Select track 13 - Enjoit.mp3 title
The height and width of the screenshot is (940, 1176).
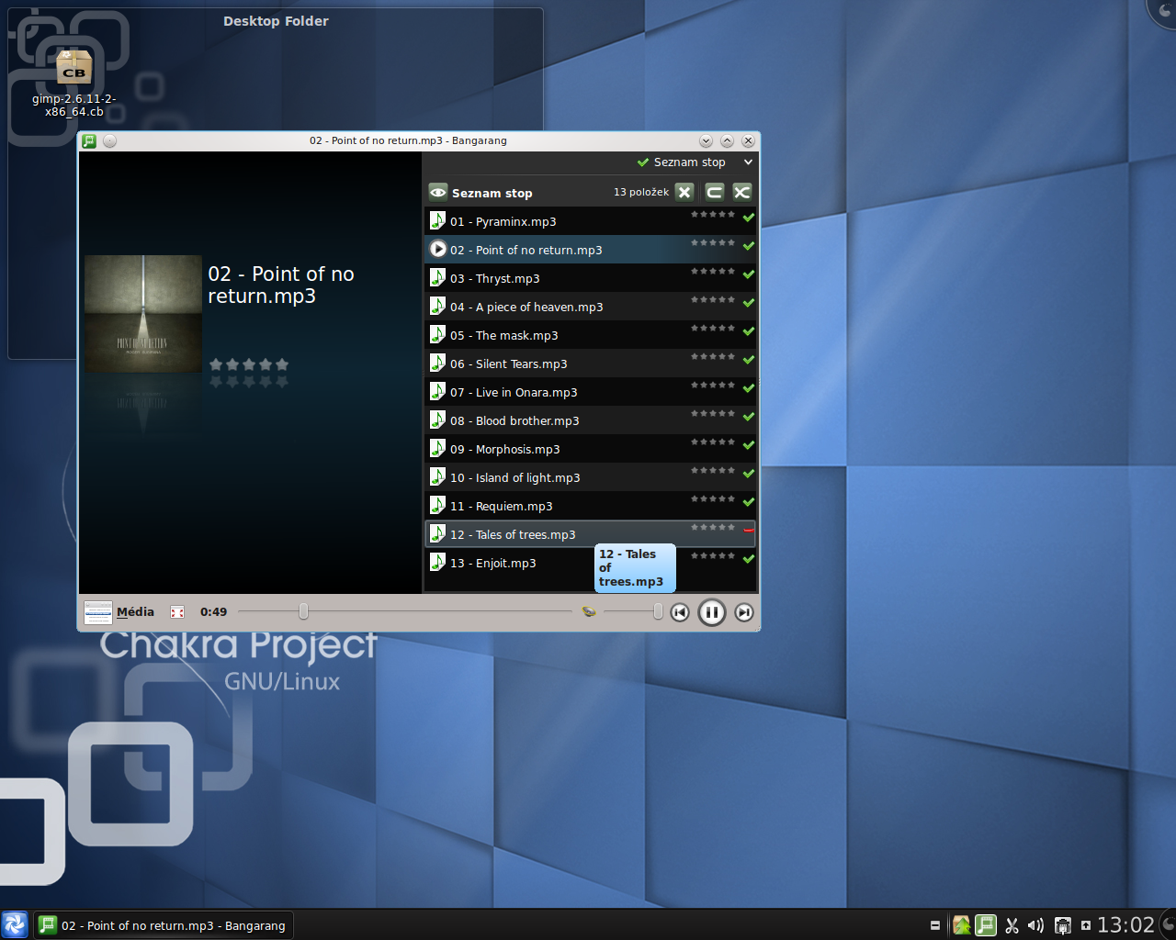pos(493,564)
